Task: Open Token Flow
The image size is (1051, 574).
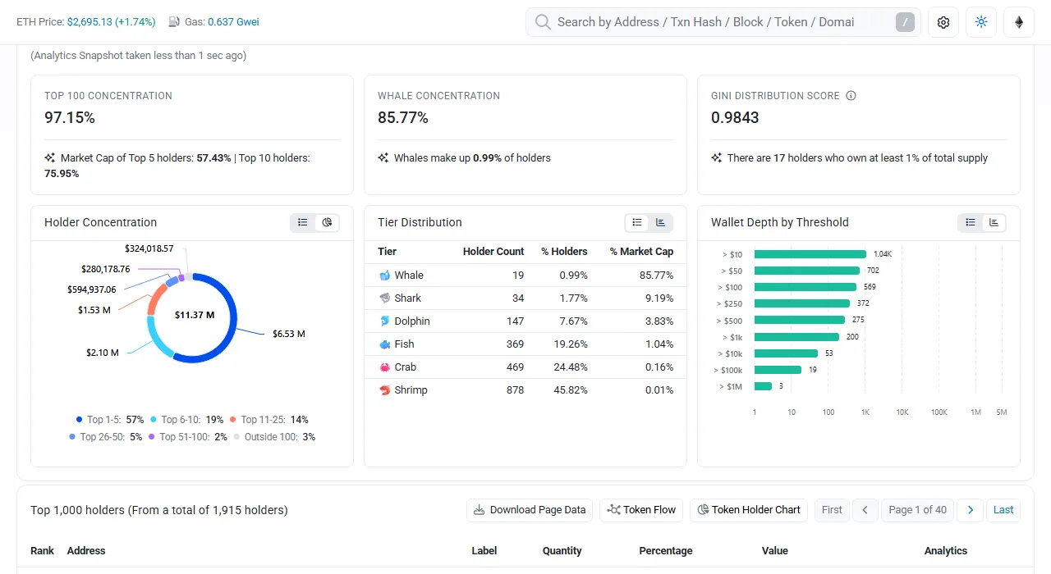Action: (x=641, y=510)
